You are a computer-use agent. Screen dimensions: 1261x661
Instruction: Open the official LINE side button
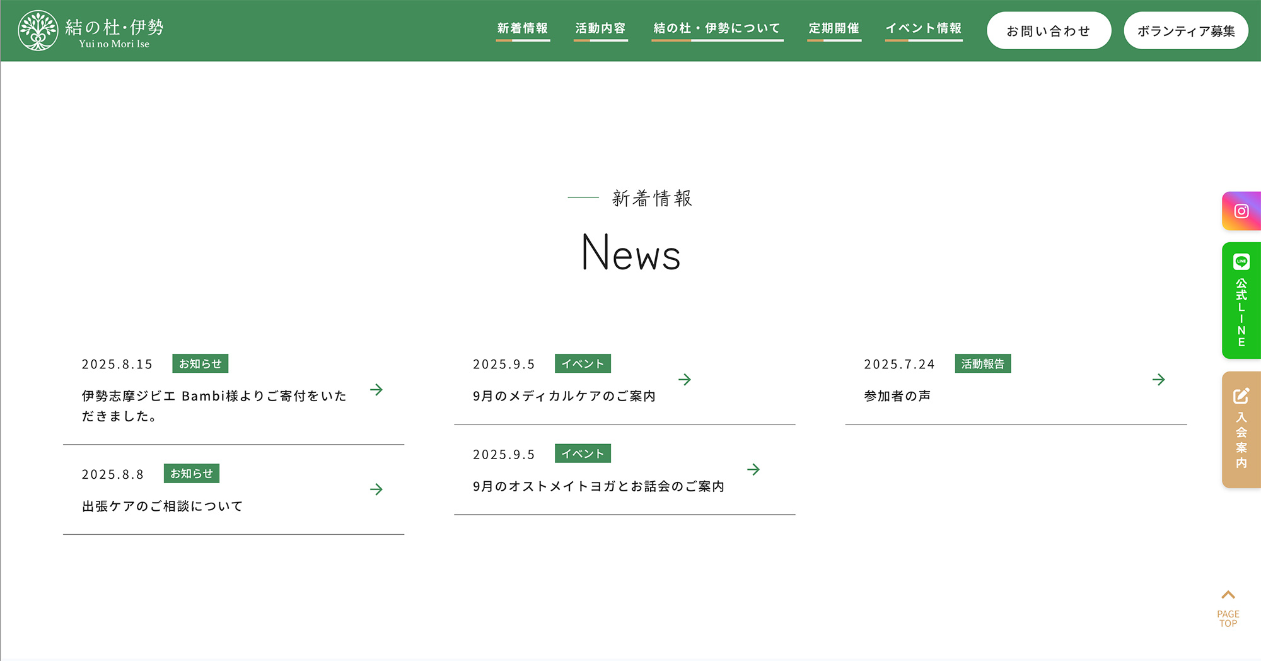pos(1241,301)
